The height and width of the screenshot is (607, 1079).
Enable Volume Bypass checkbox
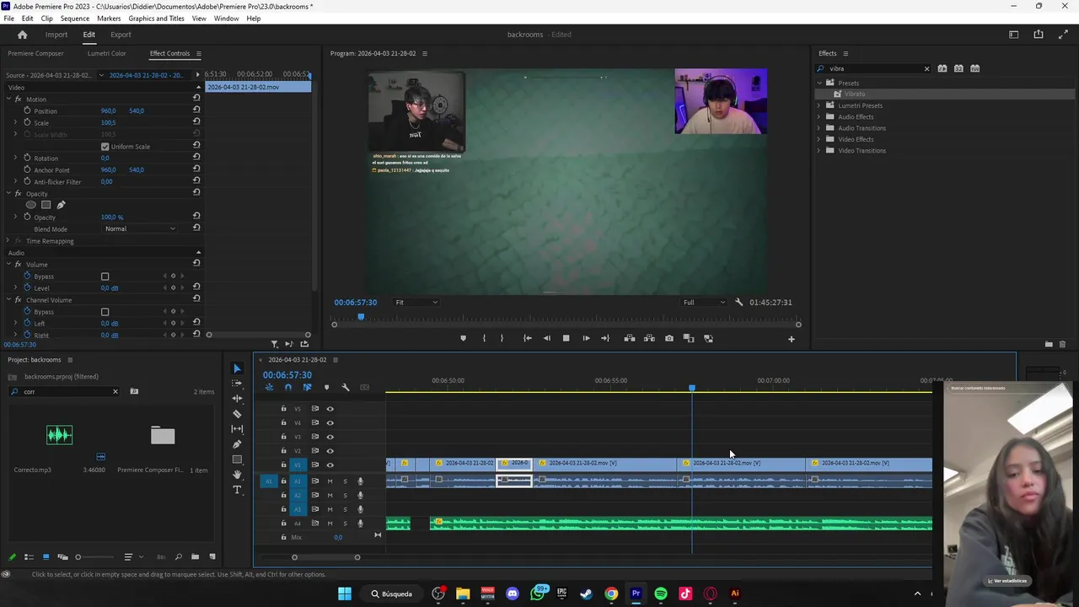click(x=105, y=277)
